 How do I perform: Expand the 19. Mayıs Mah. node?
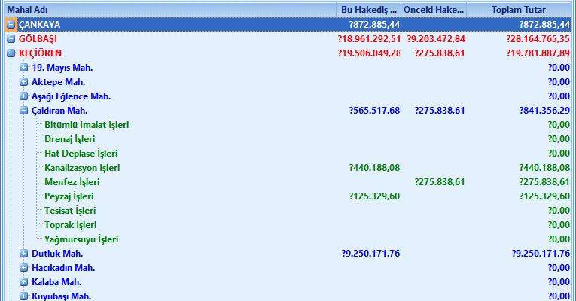[x=24, y=68]
